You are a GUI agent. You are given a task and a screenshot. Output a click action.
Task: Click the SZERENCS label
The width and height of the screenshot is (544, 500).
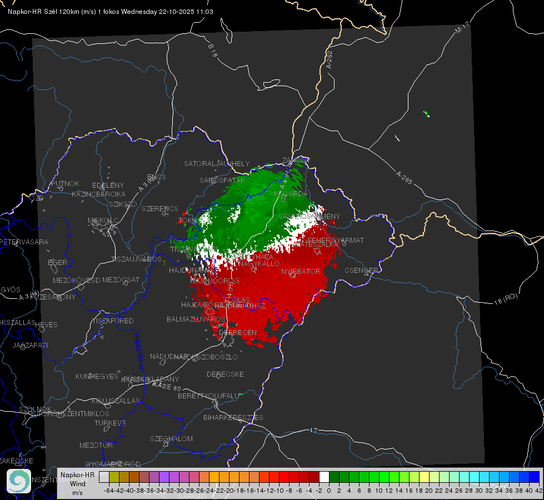pyautogui.click(x=160, y=208)
